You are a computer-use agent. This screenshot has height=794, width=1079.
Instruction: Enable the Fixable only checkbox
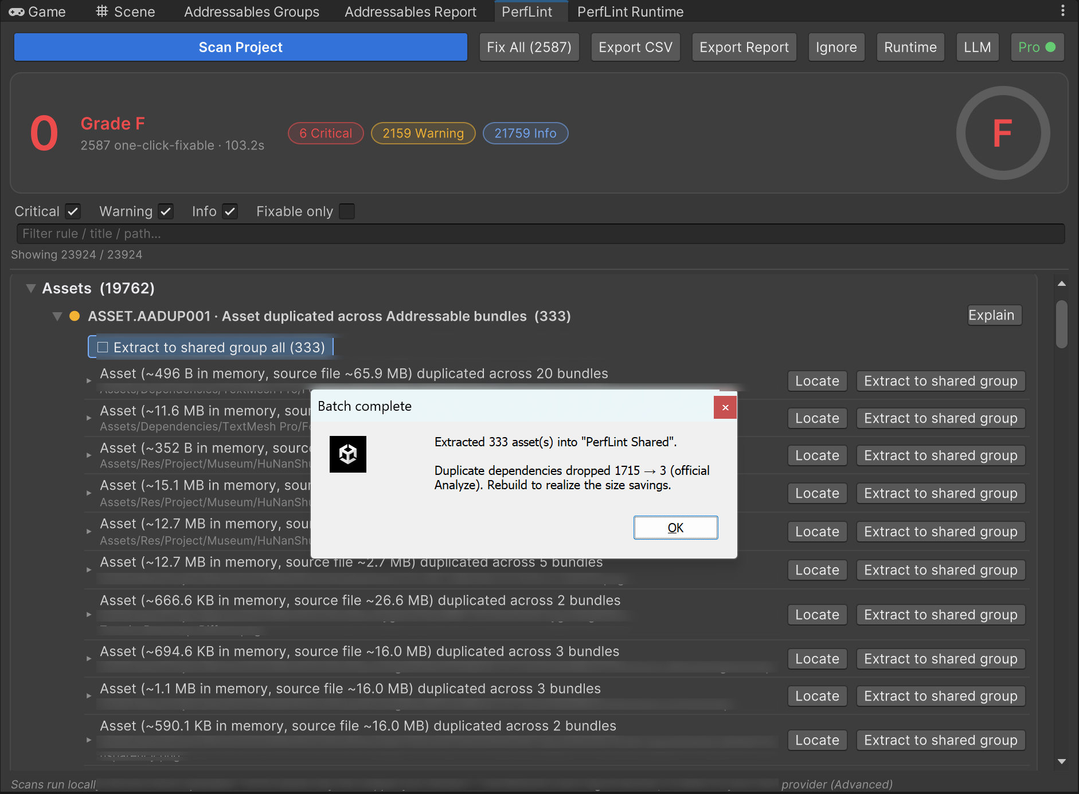347,211
